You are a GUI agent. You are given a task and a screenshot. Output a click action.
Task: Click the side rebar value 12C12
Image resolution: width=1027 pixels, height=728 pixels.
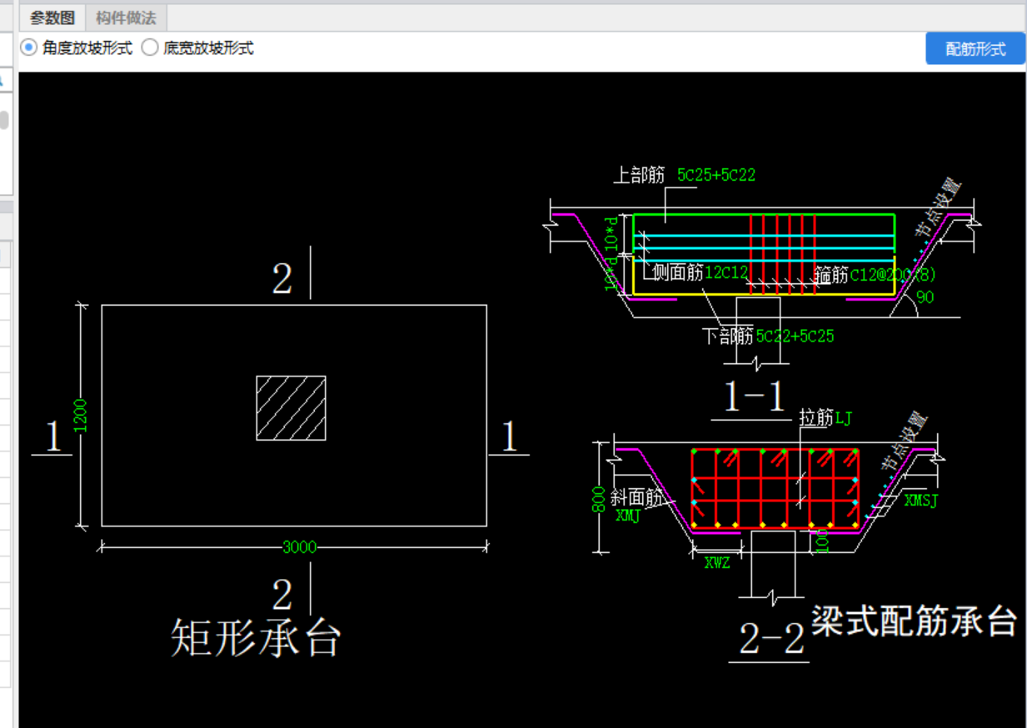tap(726, 273)
